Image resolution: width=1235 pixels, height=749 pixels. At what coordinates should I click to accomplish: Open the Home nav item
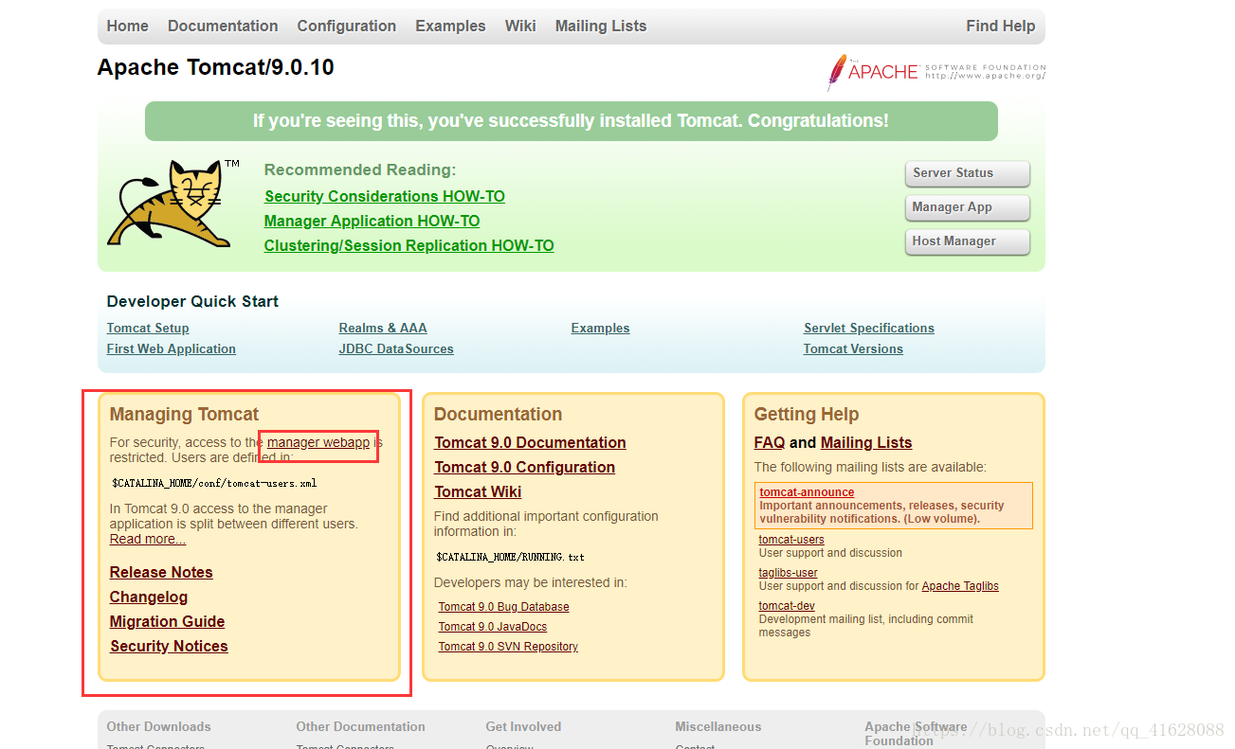(128, 27)
